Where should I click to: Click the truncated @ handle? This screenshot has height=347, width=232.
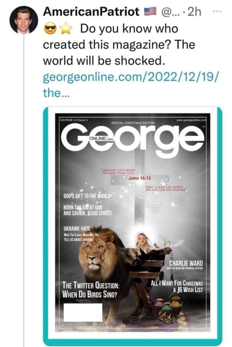coord(171,12)
